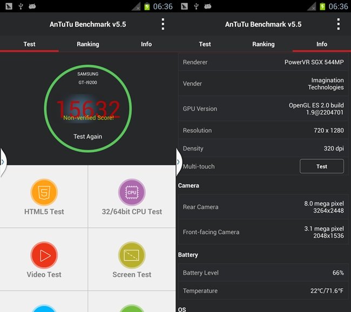
Task: Open the purple 32/64bit CPU Test icon
Action: 132,193
